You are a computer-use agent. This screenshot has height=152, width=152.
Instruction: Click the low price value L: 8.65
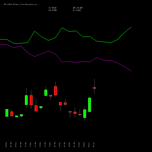[77, 10]
